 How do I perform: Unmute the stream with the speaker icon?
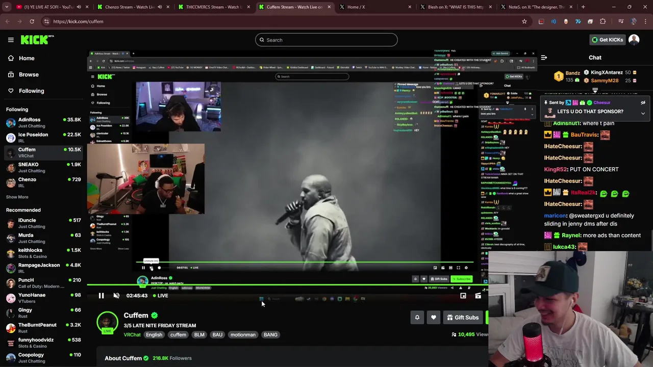pos(116,296)
